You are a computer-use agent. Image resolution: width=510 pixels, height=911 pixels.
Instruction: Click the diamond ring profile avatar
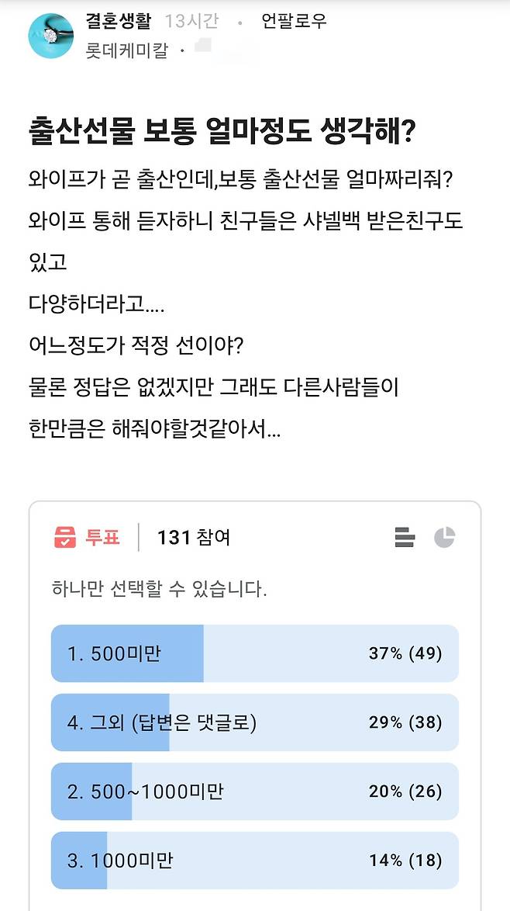50,36
